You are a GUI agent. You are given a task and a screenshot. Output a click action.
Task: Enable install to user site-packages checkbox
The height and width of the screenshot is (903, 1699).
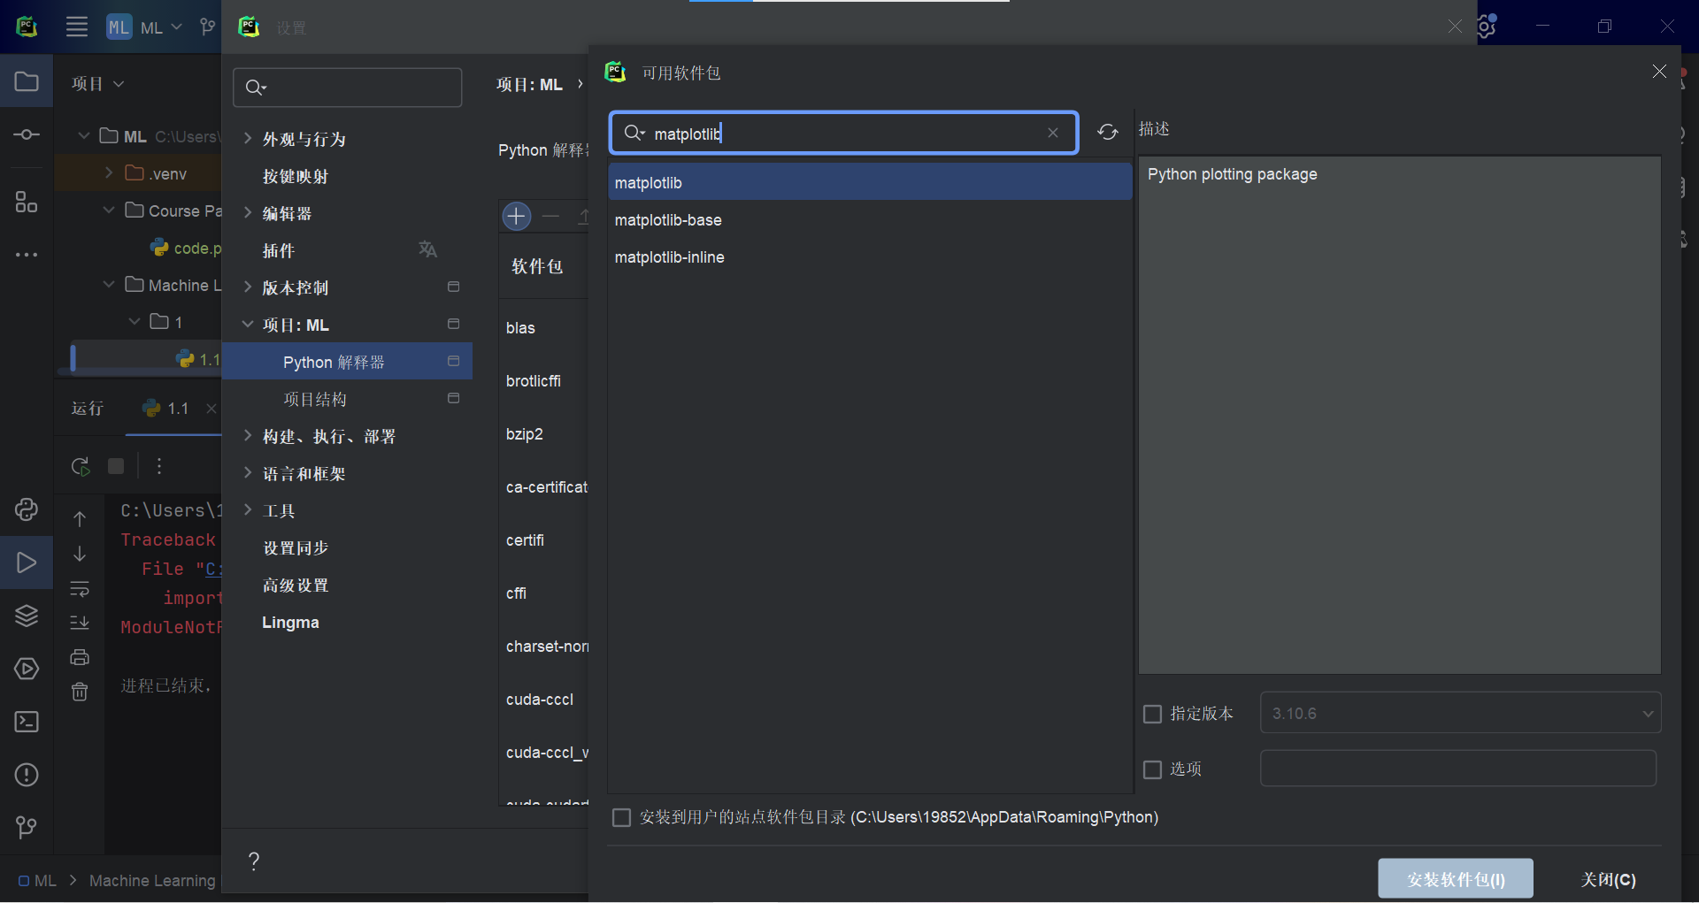622,817
